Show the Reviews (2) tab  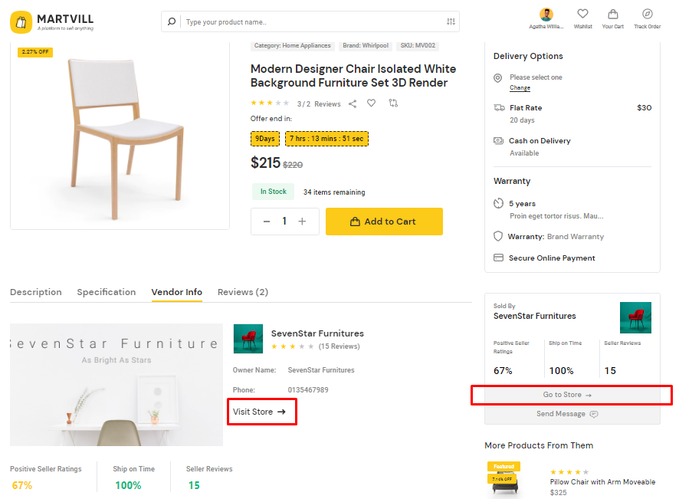[x=243, y=292]
